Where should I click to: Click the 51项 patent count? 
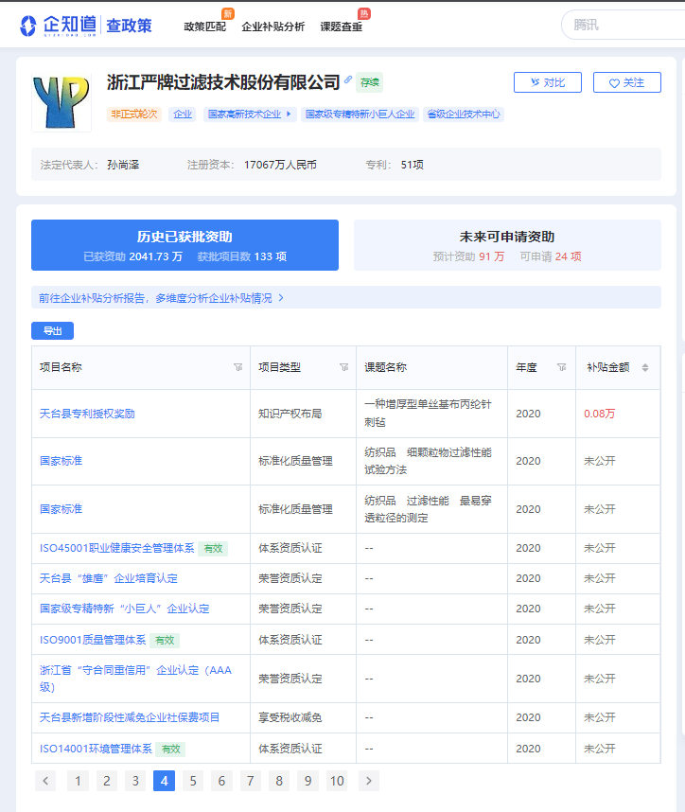pos(413,165)
